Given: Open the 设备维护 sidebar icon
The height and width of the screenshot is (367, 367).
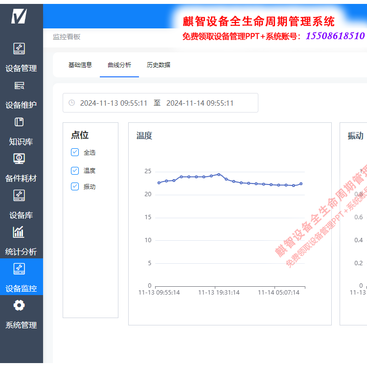Looking at the screenshot, I should point(19,86).
